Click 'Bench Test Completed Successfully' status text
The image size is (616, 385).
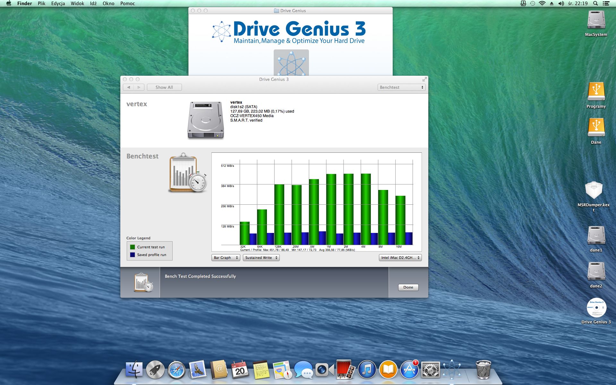coord(200,276)
